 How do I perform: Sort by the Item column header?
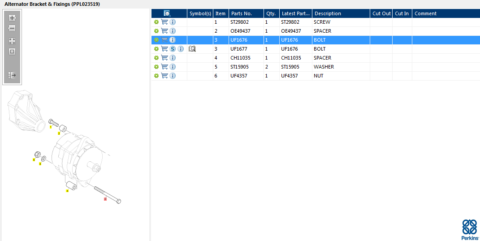(x=221, y=13)
